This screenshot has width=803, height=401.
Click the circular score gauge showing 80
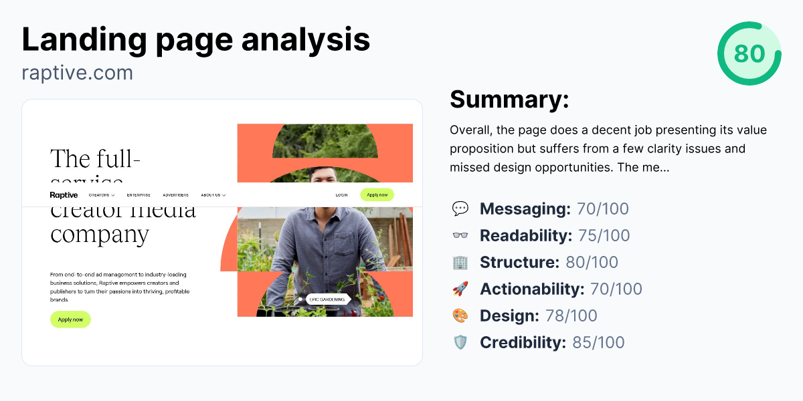point(749,54)
